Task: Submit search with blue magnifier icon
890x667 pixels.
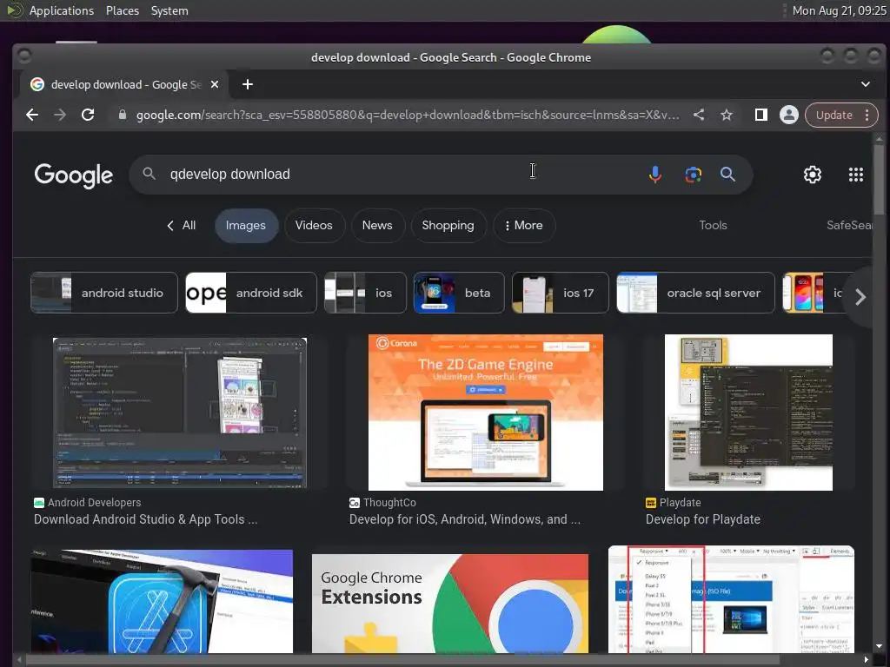Action: click(727, 174)
